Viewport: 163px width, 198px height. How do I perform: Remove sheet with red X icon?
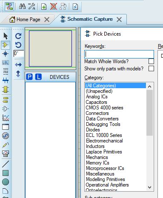[x=54, y=6]
